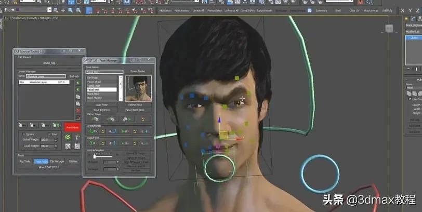Click the Poses Folder button
This screenshot has width=422, height=212.
tap(138, 71)
